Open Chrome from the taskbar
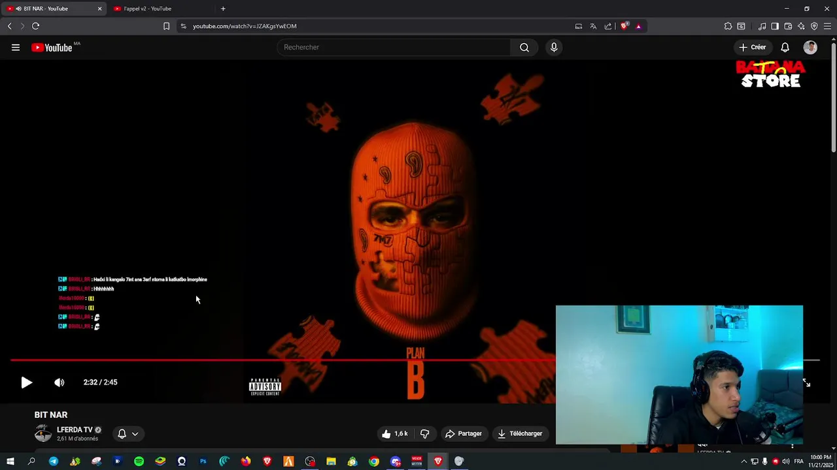The height and width of the screenshot is (470, 837). click(374, 462)
